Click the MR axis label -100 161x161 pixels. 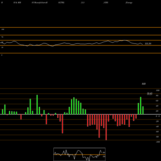click(x=157, y=142)
